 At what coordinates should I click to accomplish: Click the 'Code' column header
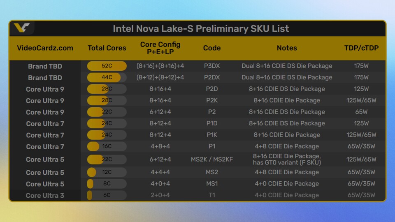click(212, 48)
